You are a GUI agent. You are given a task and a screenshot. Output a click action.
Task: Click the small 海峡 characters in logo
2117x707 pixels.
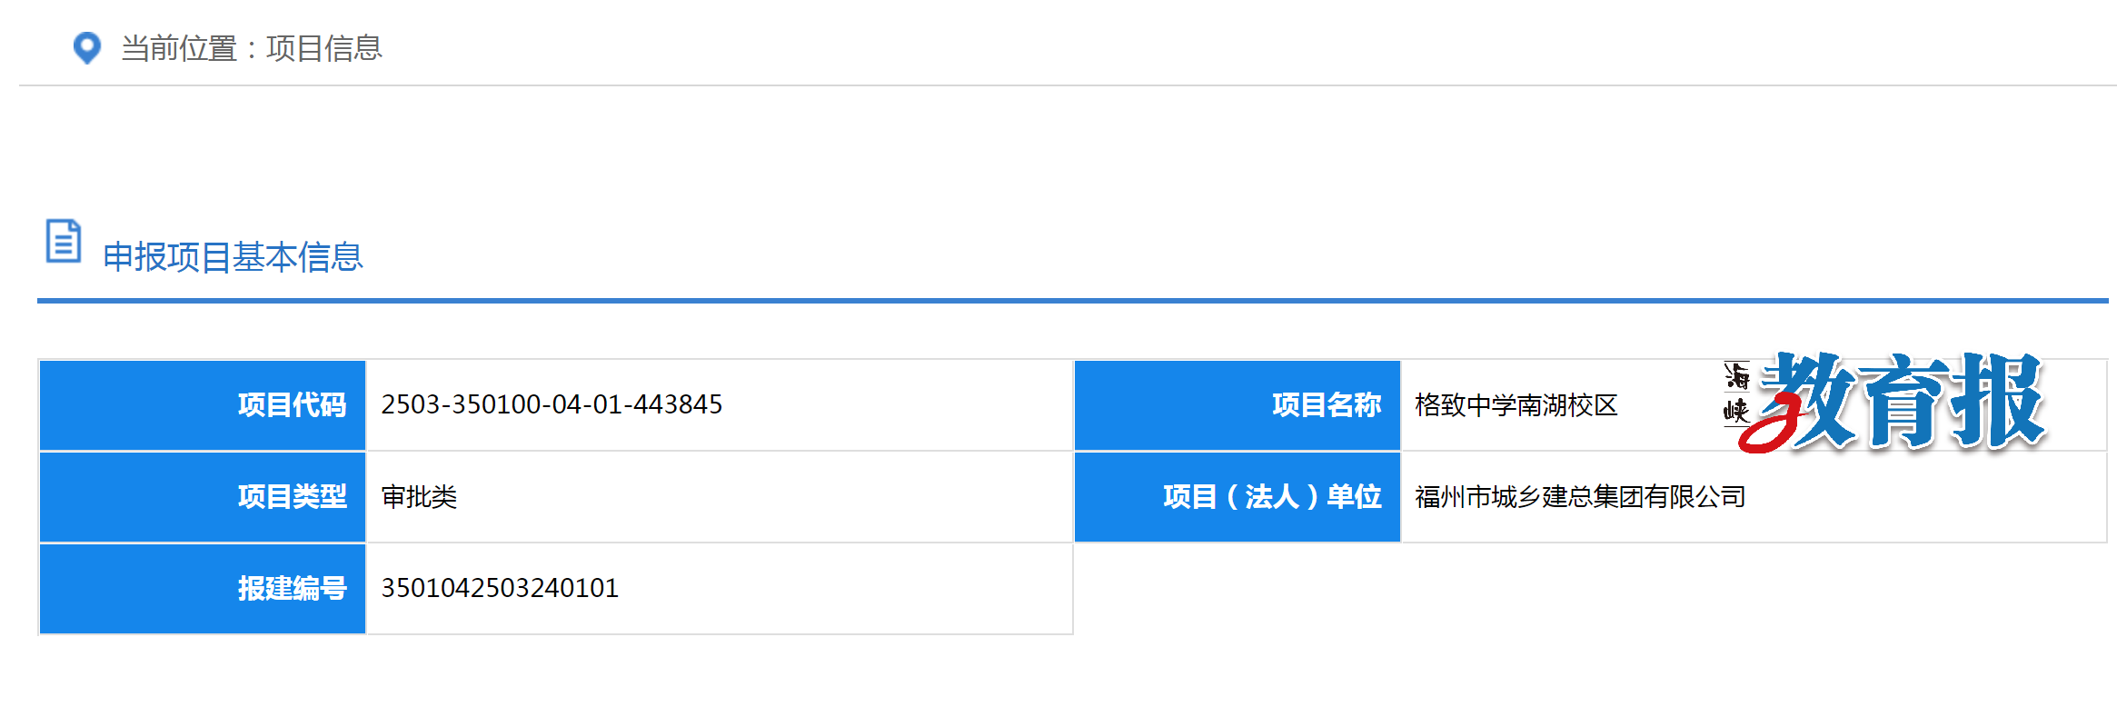pyautogui.click(x=1736, y=393)
